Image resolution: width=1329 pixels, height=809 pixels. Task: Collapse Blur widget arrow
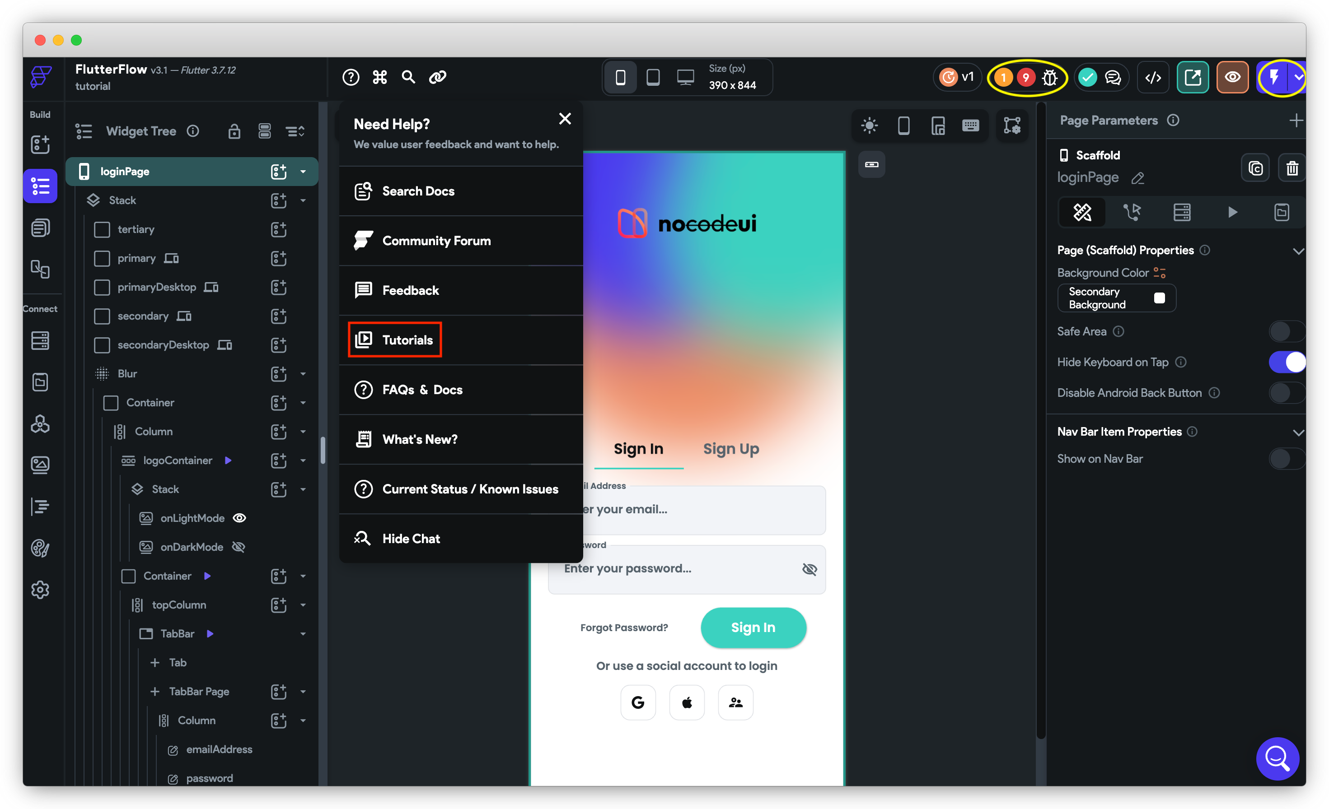pyautogui.click(x=303, y=373)
